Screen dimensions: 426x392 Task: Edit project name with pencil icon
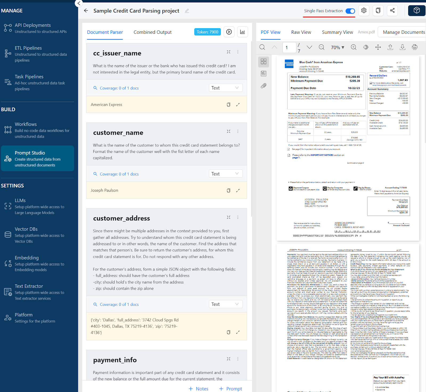coord(187,11)
